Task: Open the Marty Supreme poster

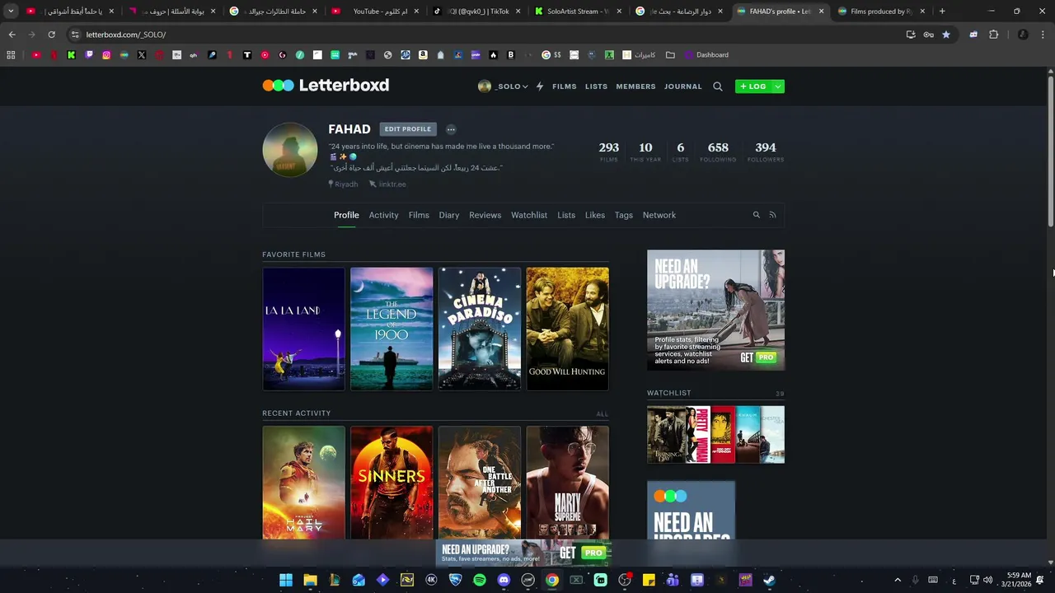Action: click(x=568, y=483)
